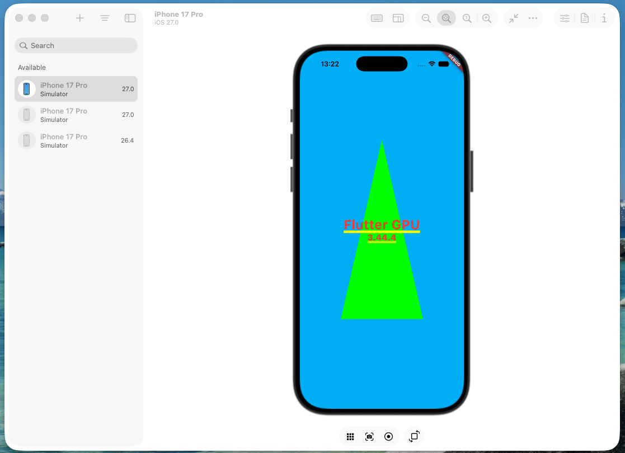
Task: Click the Wi-Fi icon in phone status bar
Action: pos(431,64)
